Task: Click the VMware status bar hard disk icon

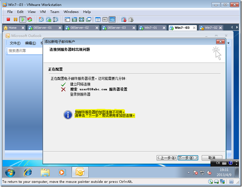Action: click(x=216, y=182)
